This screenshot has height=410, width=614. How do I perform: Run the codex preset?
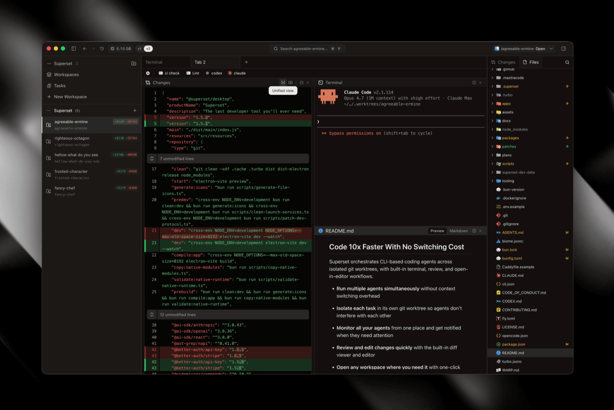214,73
